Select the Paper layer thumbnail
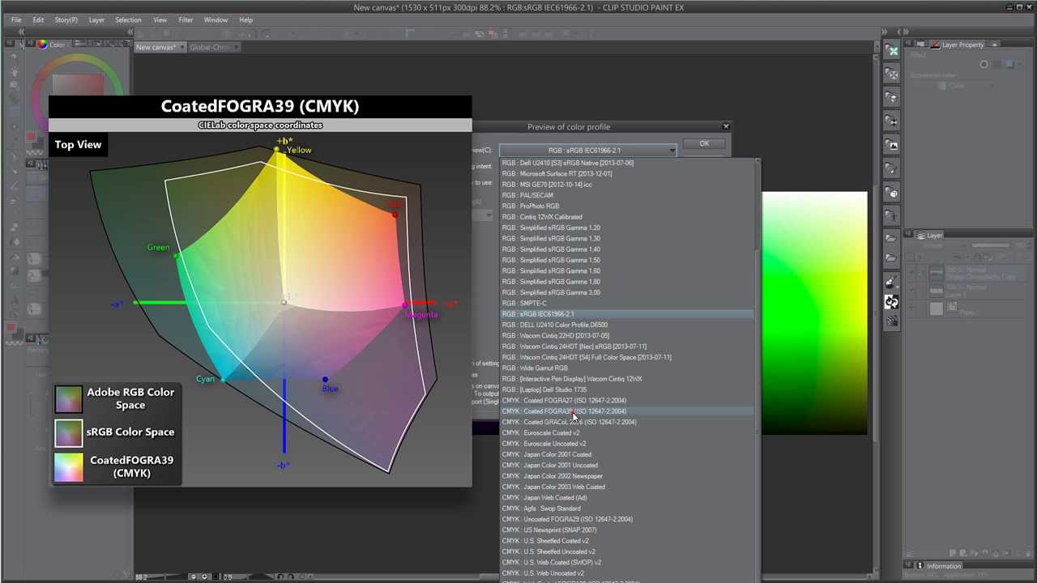 937,309
